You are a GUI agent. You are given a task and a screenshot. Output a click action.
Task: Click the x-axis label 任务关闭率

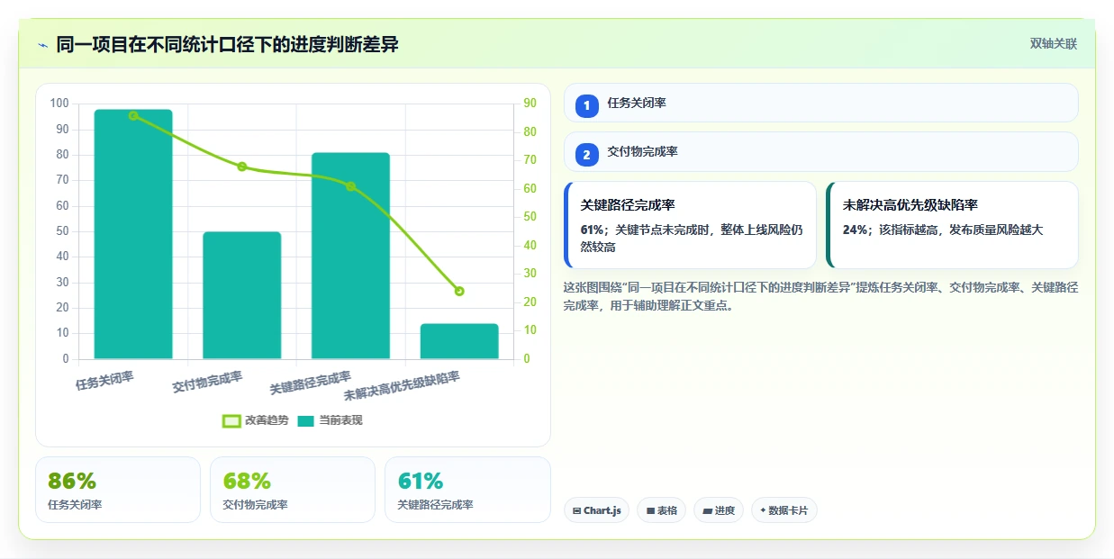(x=105, y=381)
